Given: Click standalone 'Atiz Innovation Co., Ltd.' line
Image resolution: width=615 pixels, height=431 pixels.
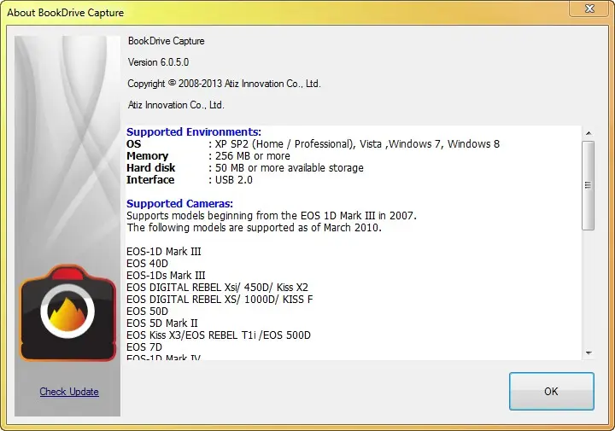Looking at the screenshot, I should pyautogui.click(x=176, y=105).
